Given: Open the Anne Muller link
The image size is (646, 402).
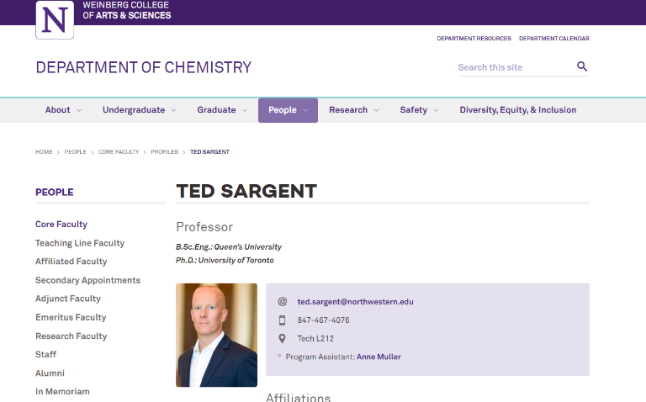Looking at the screenshot, I should (x=379, y=357).
